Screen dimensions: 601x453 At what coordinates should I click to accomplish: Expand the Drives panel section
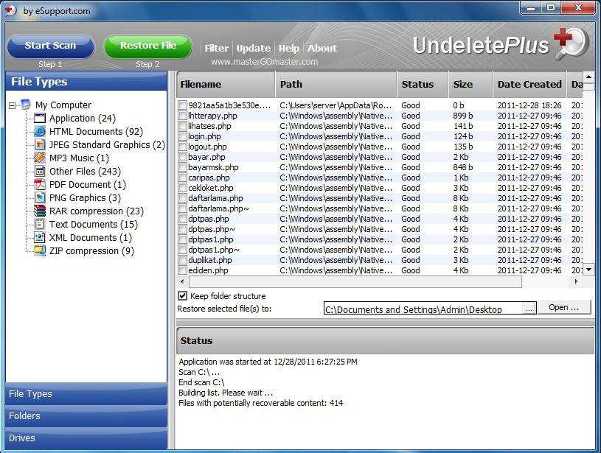point(86,438)
